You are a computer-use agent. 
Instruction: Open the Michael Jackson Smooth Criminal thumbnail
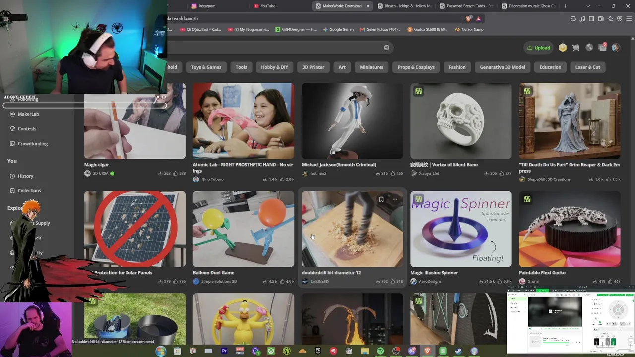(x=352, y=121)
